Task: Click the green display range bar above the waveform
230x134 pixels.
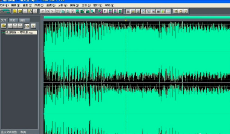Action: click(137, 17)
